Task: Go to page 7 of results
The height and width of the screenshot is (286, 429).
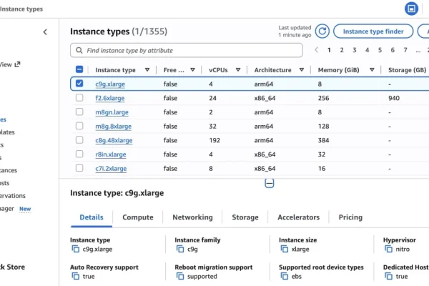Action: [405, 50]
